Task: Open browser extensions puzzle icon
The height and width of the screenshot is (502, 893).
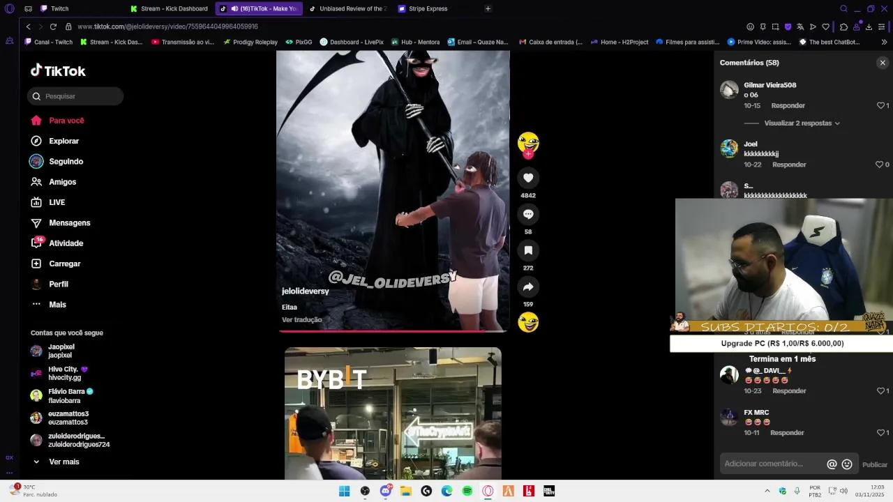Action: [843, 26]
